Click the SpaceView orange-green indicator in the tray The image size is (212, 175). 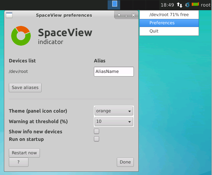pos(195,4)
